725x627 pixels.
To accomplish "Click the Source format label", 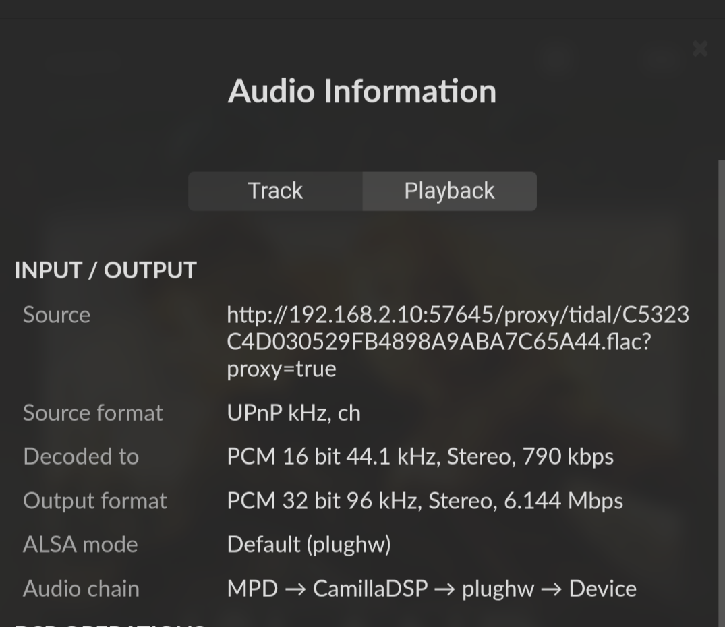I will [x=93, y=413].
